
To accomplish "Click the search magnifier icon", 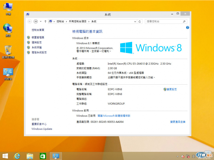I will click(184, 22).
